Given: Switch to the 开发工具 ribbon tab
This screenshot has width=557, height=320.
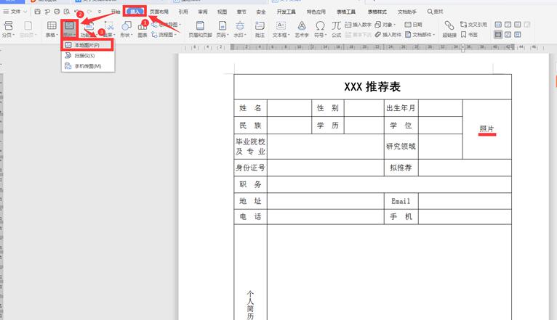Looking at the screenshot, I should (286, 12).
